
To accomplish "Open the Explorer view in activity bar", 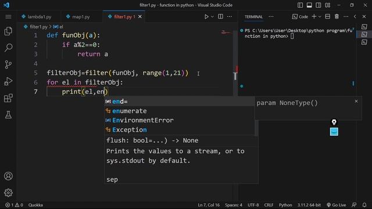I will coord(8,31).
